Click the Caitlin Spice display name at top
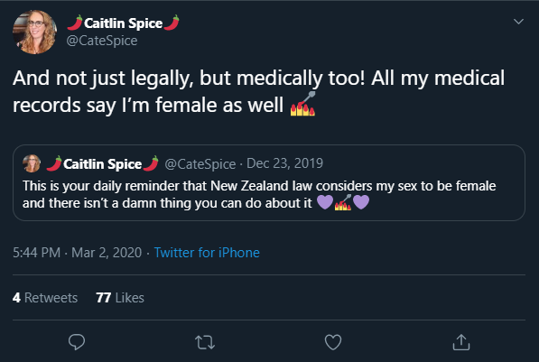Viewport: 539px width, 362px height. click(x=123, y=23)
